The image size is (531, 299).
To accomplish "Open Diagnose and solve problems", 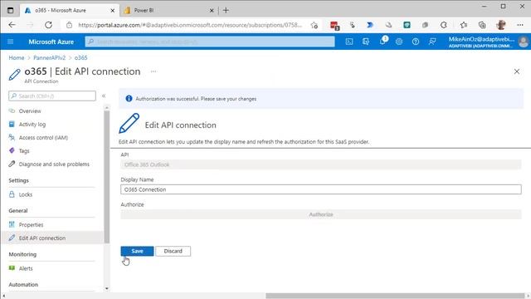I will [54, 164].
